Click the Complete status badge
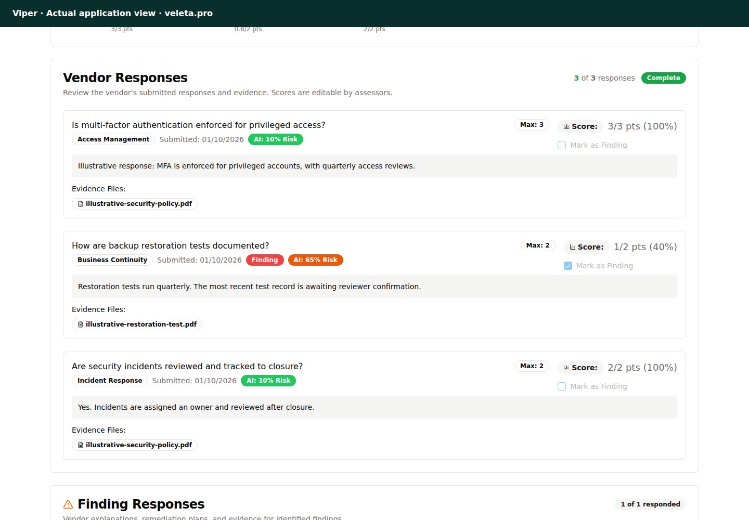 pyautogui.click(x=663, y=78)
